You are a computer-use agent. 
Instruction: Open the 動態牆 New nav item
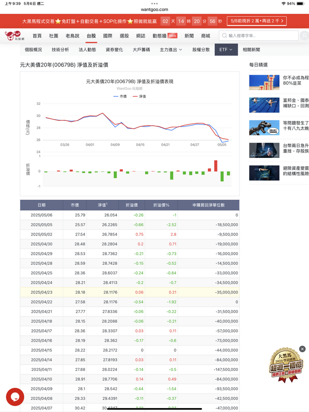coord(165,36)
